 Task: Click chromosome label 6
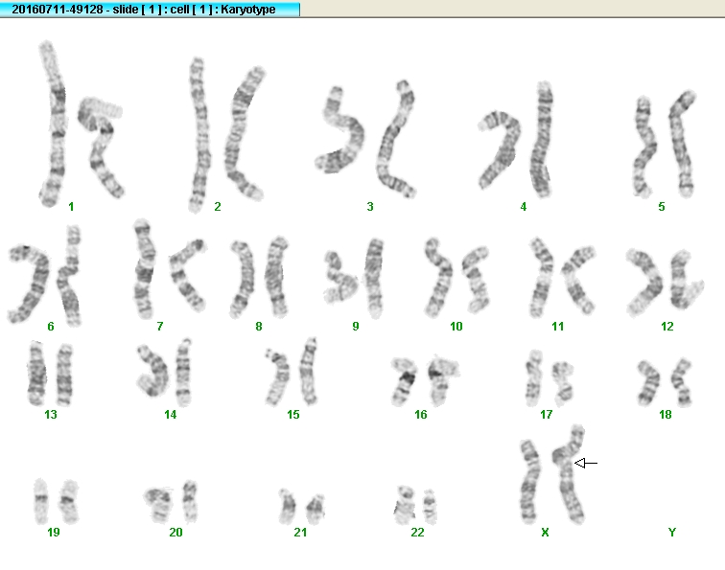[x=51, y=327]
